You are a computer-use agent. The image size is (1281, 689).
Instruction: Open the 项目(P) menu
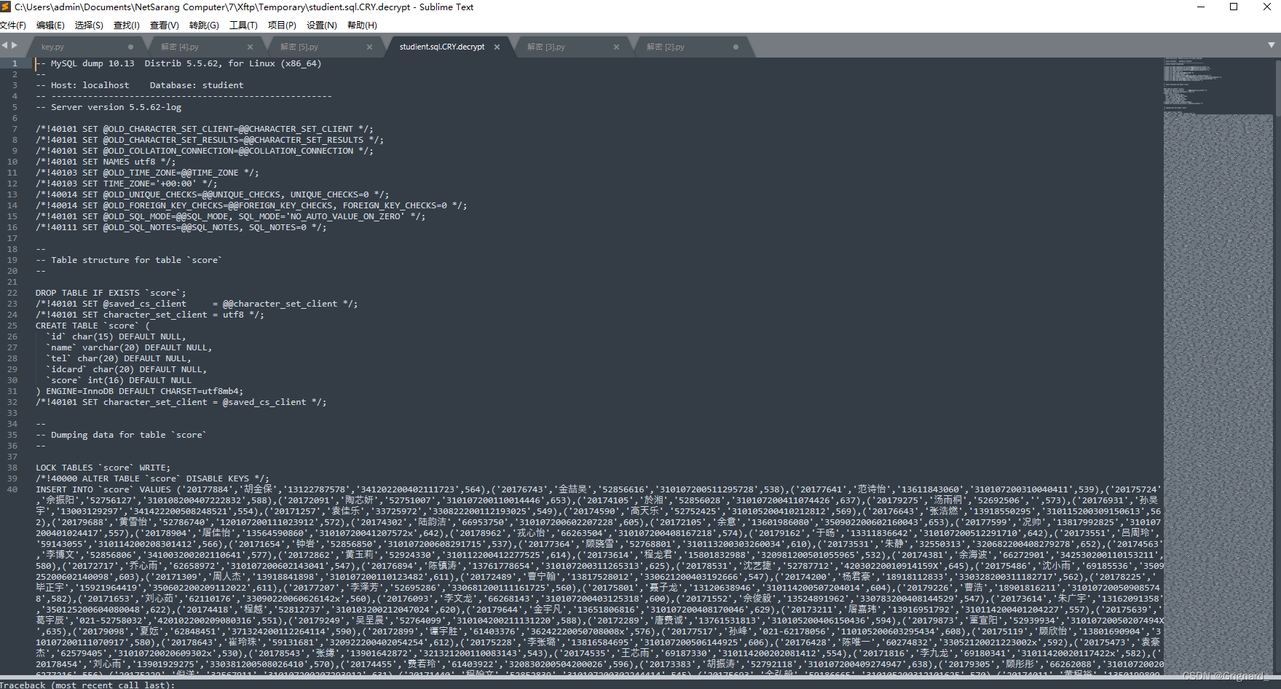[282, 25]
